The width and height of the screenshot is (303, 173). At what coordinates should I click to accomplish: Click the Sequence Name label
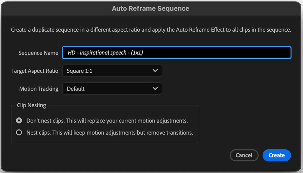click(x=38, y=53)
